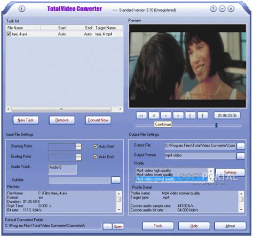Select Mp4 video normal quality profile
This screenshot has width=253, height=238.
[x=155, y=179]
